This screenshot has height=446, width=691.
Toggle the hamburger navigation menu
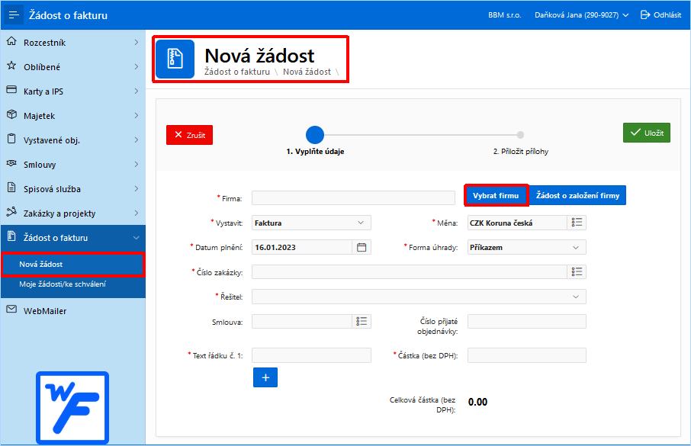click(x=14, y=15)
